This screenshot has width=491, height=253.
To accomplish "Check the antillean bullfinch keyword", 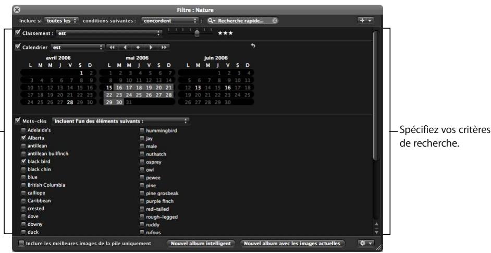I will (x=23, y=153).
